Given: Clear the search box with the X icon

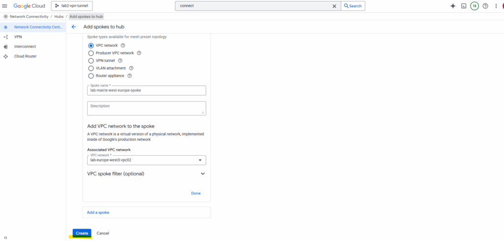Looking at the screenshot, I should point(334,6).
